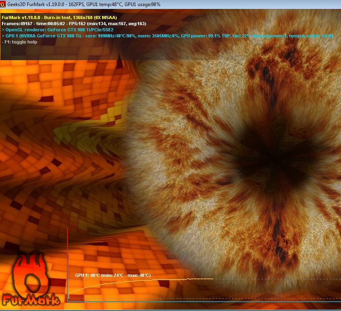The image size is (341, 311).
Task: Click the 'OpenGL renderer: GeForce GTX 980 Ti/PCIe/SSE2' line
Action: 58,30
